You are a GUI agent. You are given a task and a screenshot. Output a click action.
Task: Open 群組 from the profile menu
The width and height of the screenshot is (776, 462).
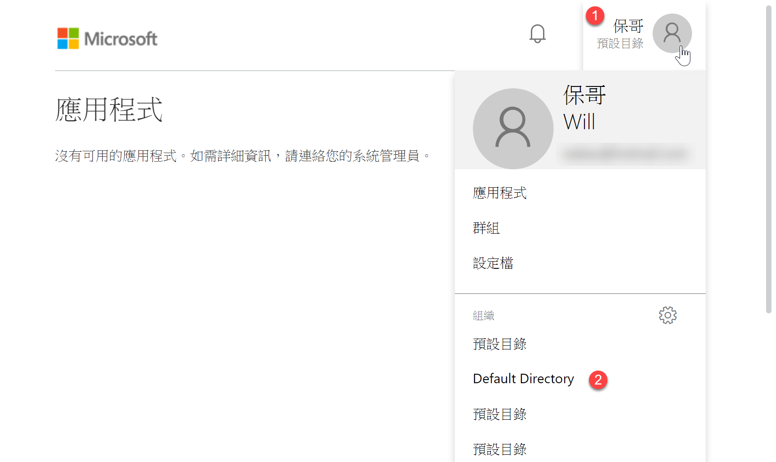pyautogui.click(x=486, y=228)
